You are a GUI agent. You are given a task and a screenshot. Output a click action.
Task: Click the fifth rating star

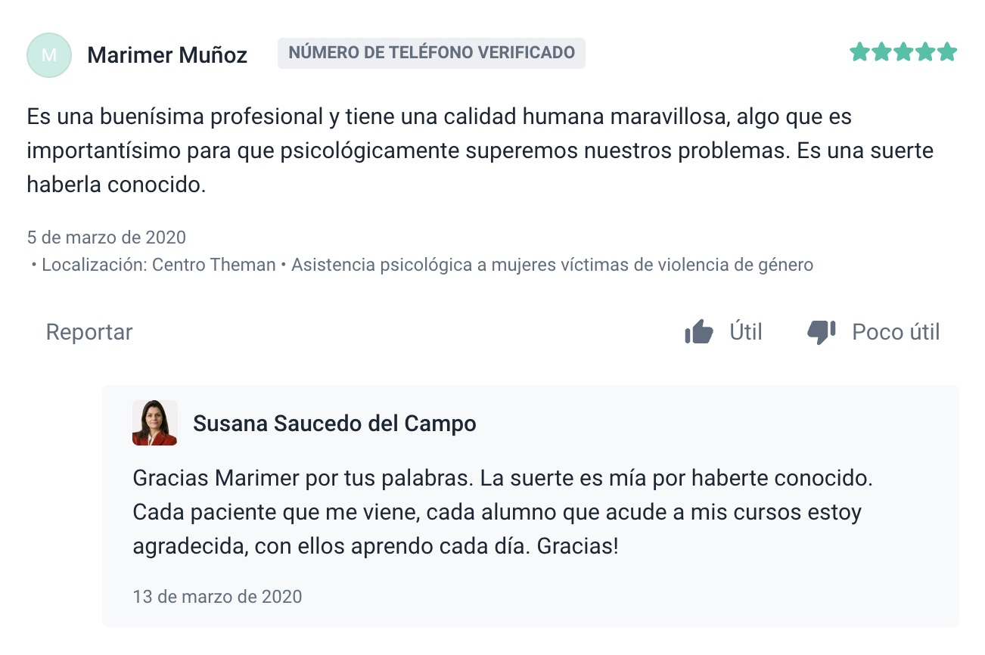(x=947, y=52)
